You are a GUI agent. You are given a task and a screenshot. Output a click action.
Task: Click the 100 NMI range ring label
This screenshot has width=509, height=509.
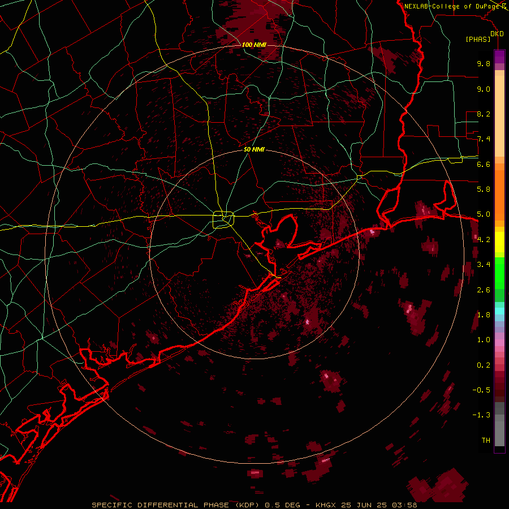point(254,45)
